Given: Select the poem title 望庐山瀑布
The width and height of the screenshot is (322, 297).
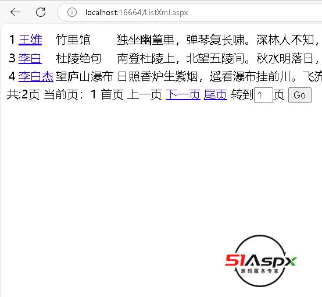Looking at the screenshot, I should (84, 76).
